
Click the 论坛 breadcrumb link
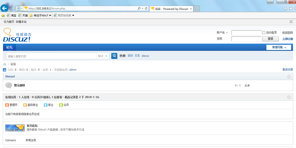click(13, 64)
